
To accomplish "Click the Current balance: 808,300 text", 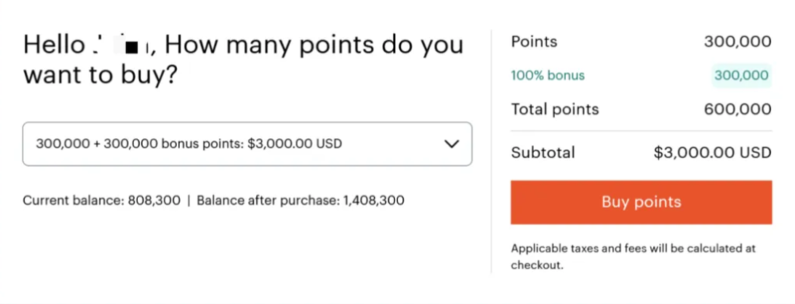I will 102,200.
